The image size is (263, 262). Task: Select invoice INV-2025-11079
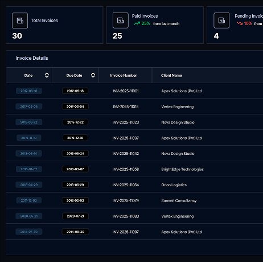point(126,200)
